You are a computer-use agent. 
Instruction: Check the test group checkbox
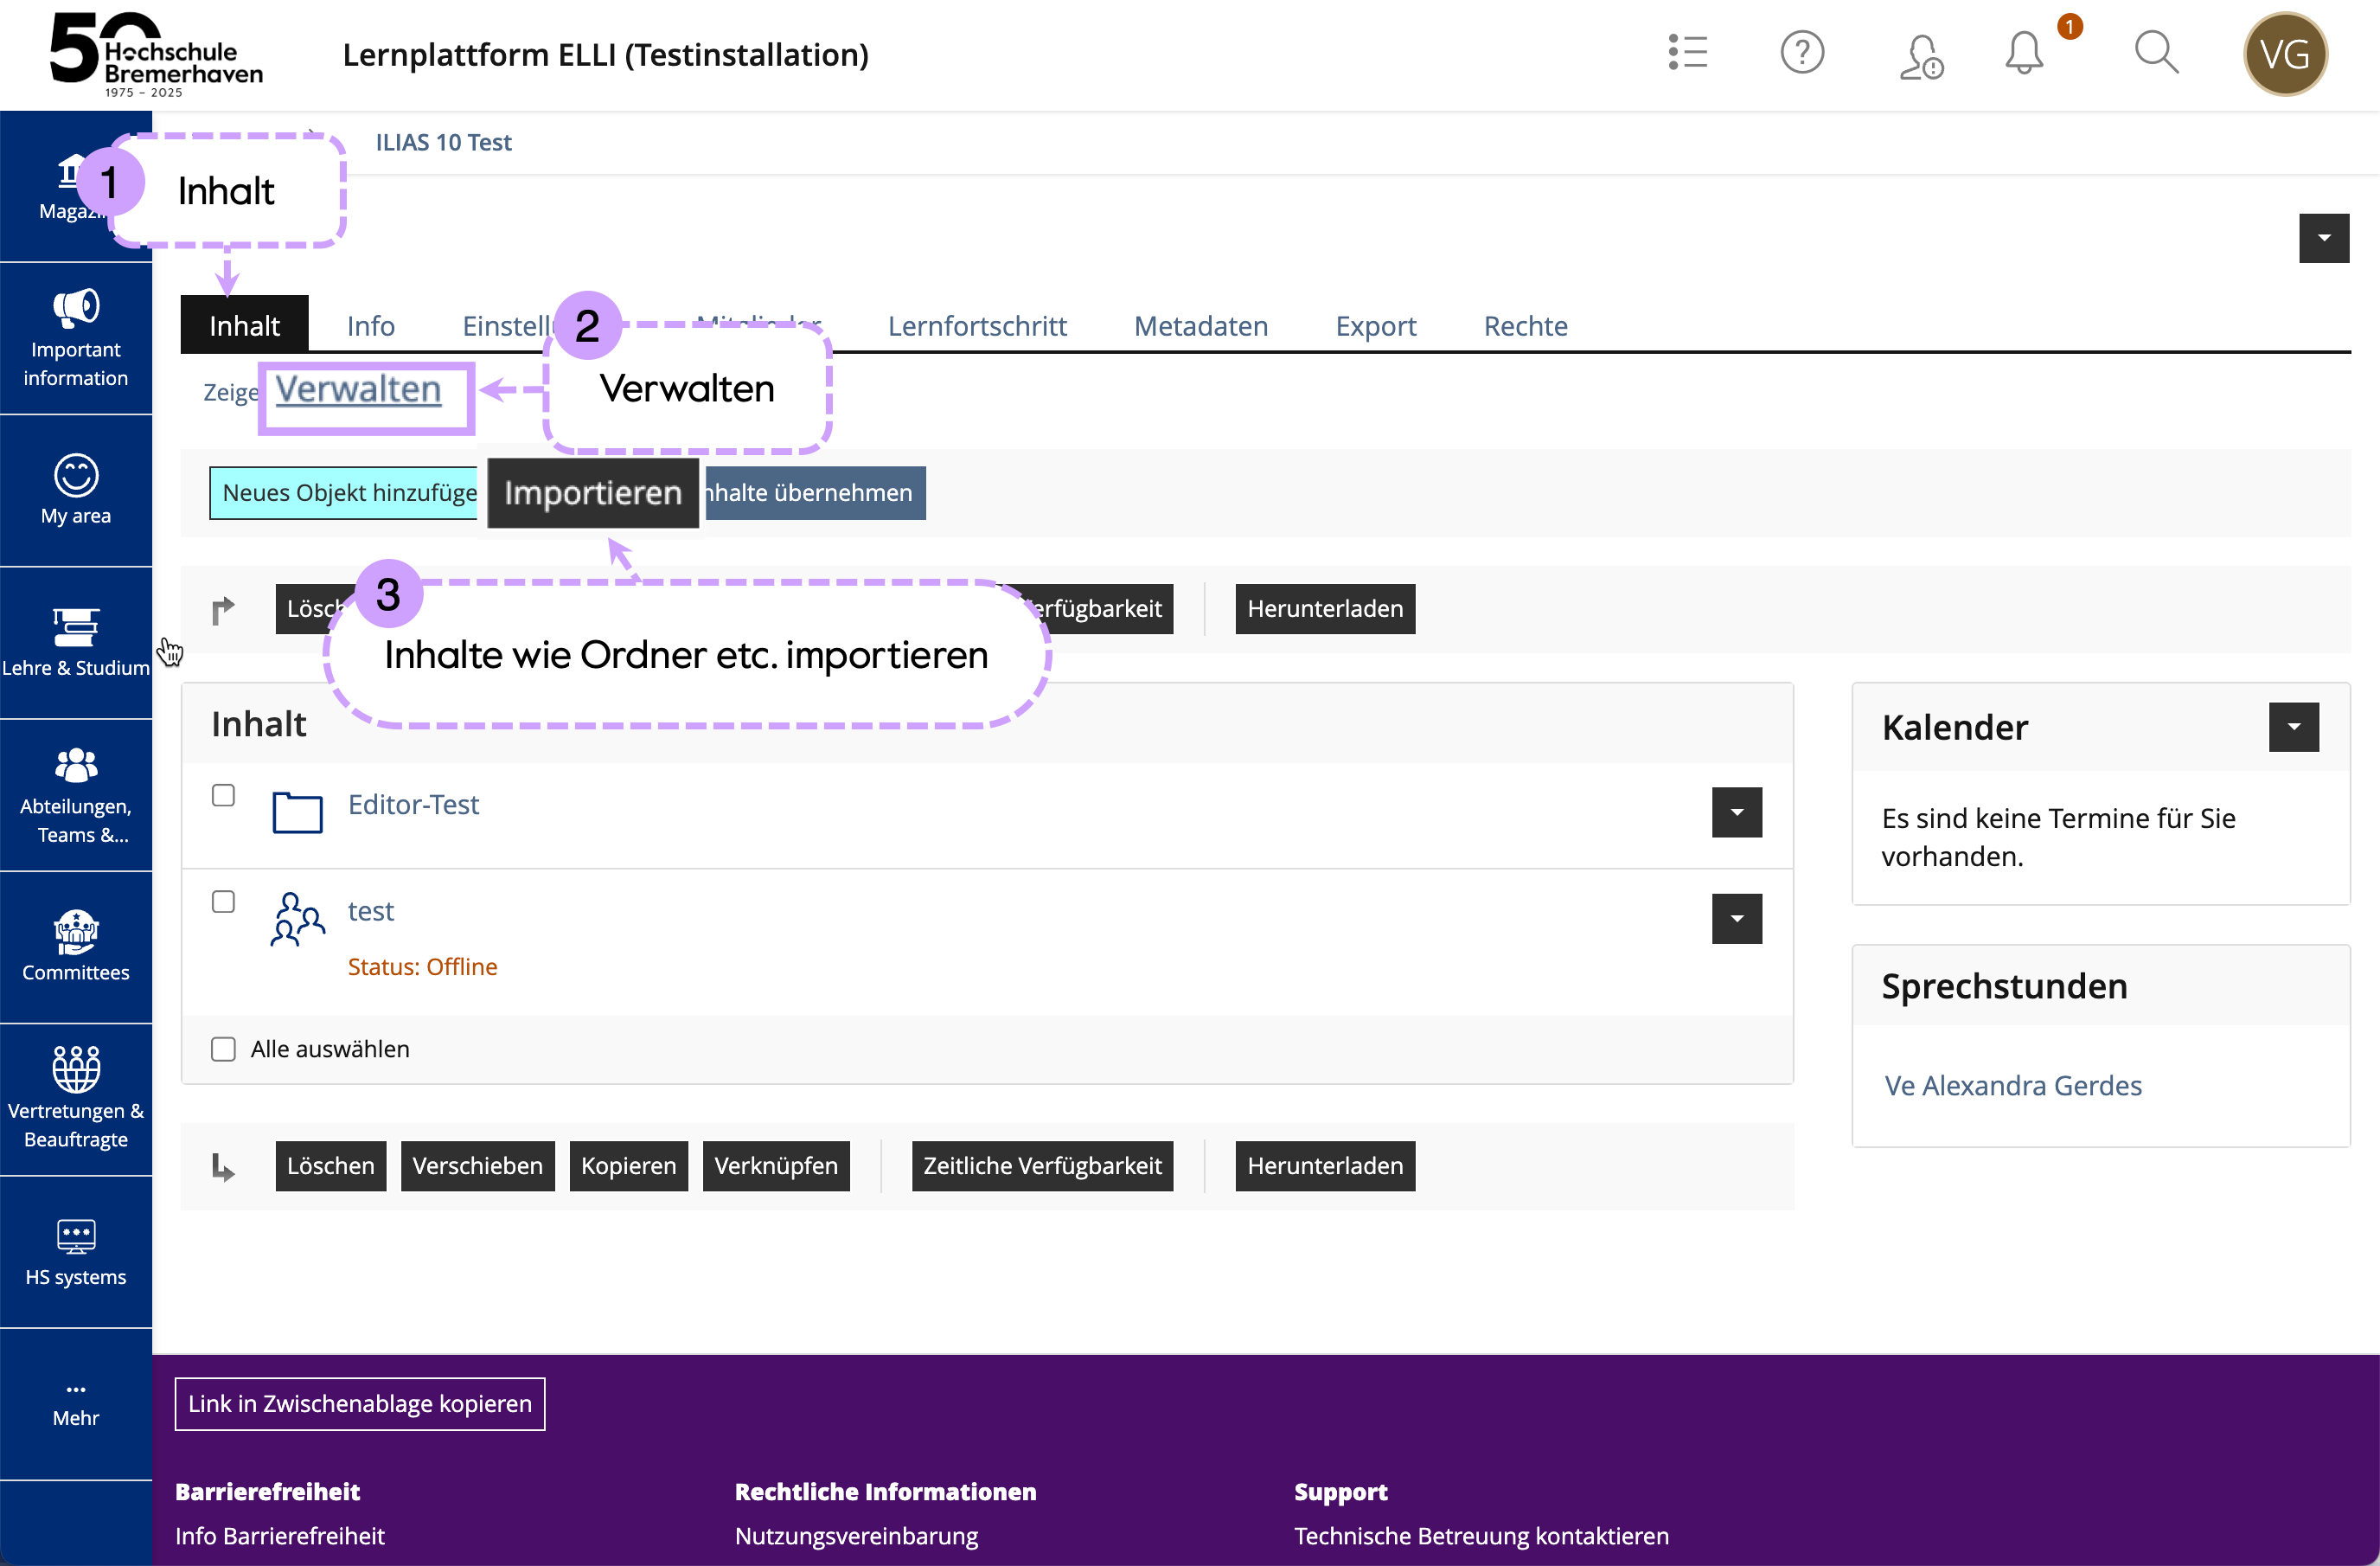tap(223, 902)
